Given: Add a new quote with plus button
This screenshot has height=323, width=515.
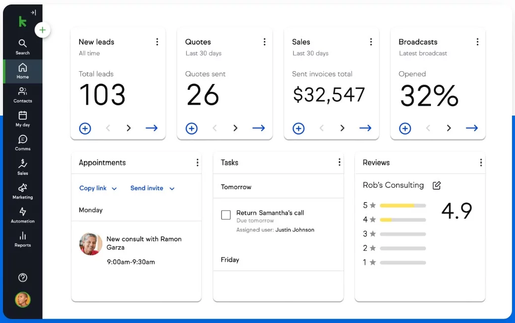Looking at the screenshot, I should [192, 128].
